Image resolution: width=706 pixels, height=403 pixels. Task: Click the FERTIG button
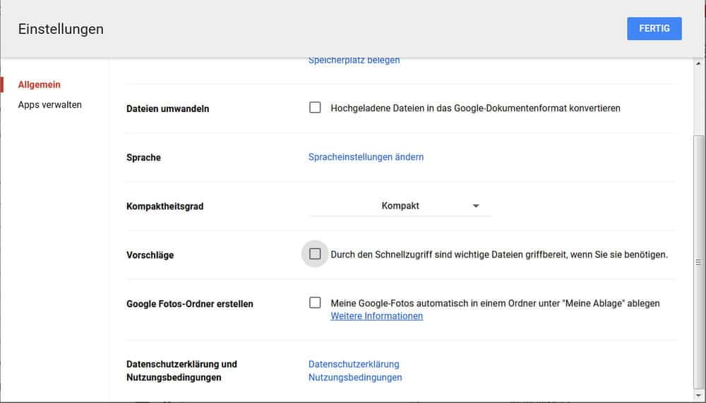(x=654, y=29)
